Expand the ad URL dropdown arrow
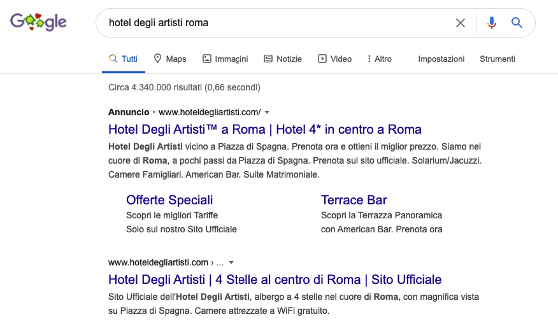Screen dimensions: 558x331 [x=267, y=112]
